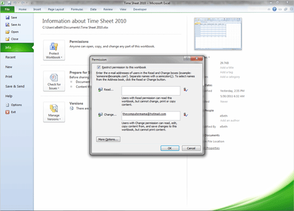The height and width of the screenshot is (211, 294).
Task: Click the red Exit icon
Action: pyautogui.click(x=7, y=112)
